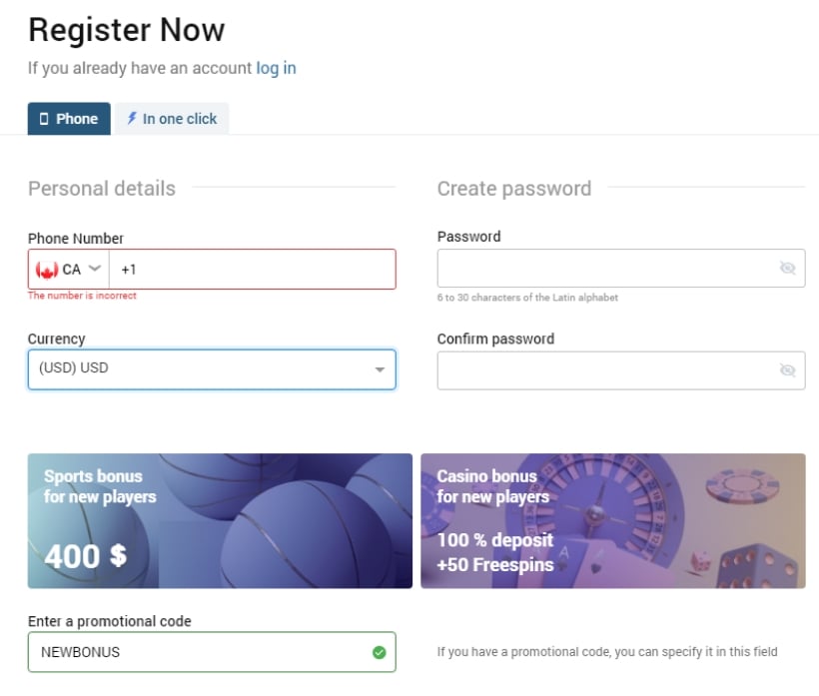Switch to the Phone registration tab
819x696 pixels.
[x=69, y=119]
